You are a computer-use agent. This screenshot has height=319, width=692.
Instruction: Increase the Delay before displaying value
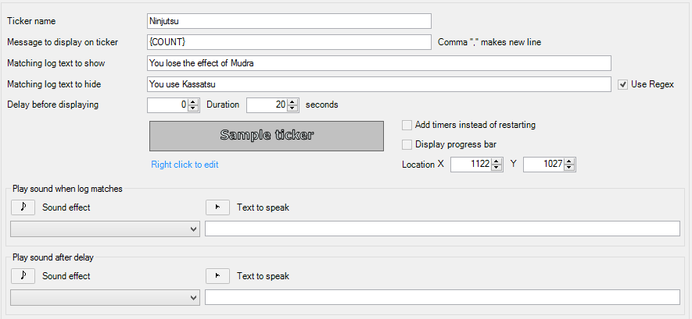pyautogui.click(x=193, y=101)
